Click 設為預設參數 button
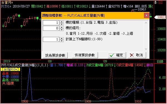Viewport: 167px width, 104px height. 55,55
